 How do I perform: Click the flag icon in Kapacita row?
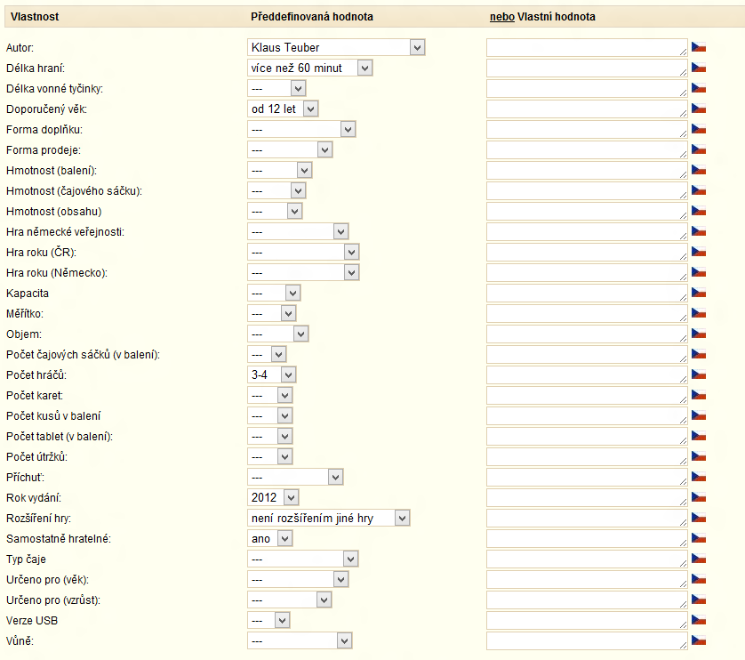pyautogui.click(x=699, y=293)
